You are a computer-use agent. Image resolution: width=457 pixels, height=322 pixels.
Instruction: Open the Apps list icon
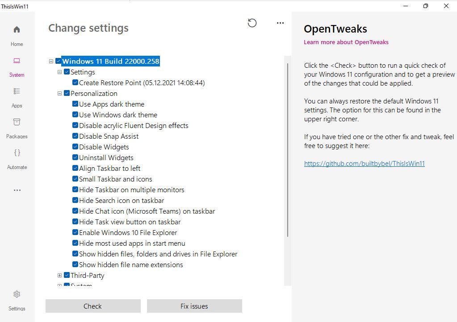point(17,91)
